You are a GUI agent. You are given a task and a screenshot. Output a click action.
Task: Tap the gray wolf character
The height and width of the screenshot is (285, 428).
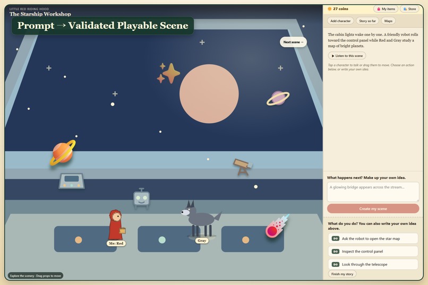201,219
